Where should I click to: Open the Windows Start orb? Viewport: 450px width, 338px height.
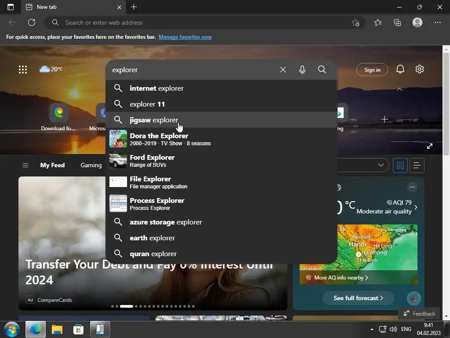pyautogui.click(x=12, y=329)
